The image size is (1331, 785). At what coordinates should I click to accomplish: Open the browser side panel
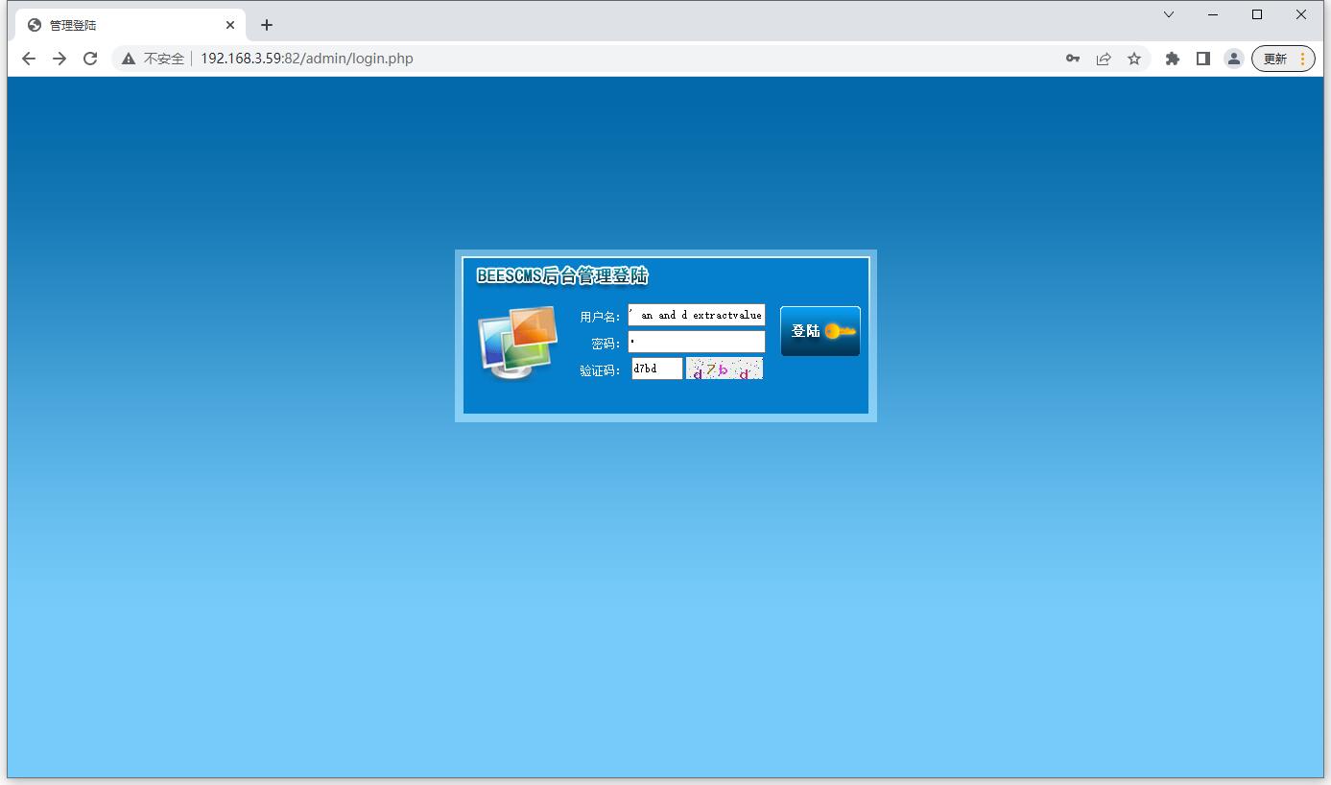tap(1203, 59)
